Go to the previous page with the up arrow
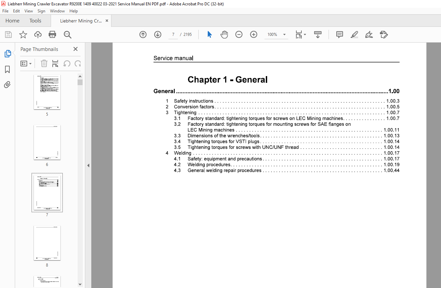Viewport: 441px width, 288px height. [x=143, y=35]
